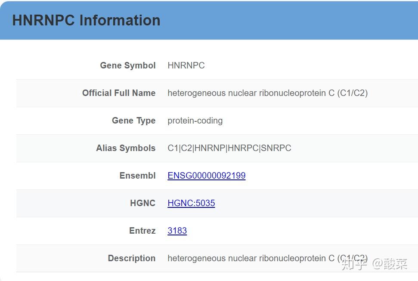This screenshot has height=281, width=418.
Task: Select the Description row label
Action: coord(131,258)
